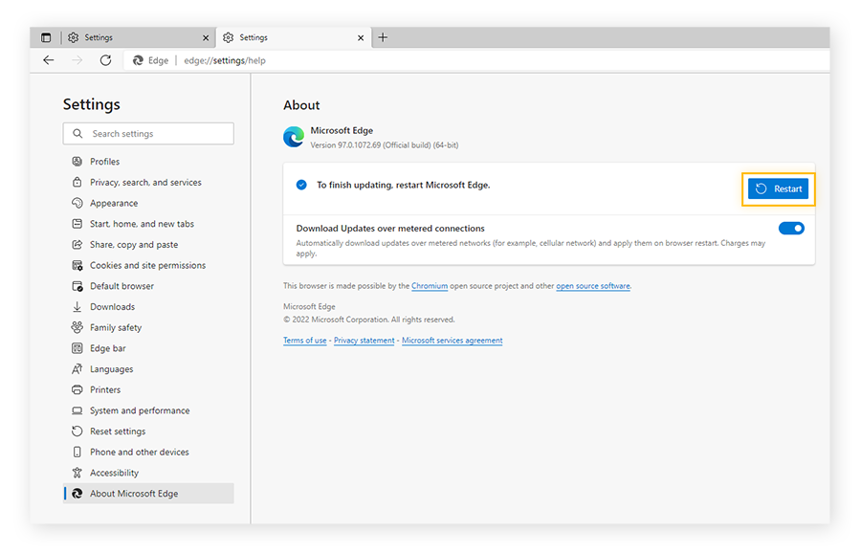Image resolution: width=861 pixels, height=553 pixels.
Task: Click the Family safety icon
Action: tap(77, 327)
